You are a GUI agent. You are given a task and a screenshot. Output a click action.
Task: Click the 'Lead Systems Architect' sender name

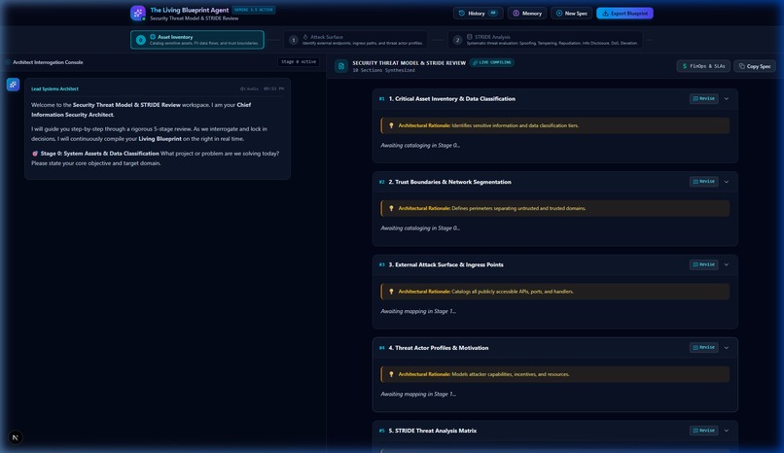55,88
